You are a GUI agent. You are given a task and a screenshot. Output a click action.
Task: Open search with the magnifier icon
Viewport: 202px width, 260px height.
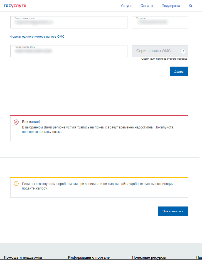191,6
